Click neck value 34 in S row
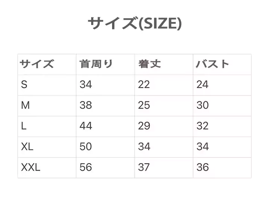The image size is (269, 203). (86, 85)
